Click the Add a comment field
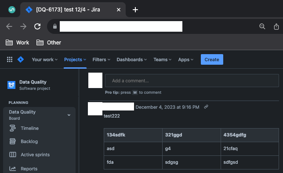 pos(192,81)
